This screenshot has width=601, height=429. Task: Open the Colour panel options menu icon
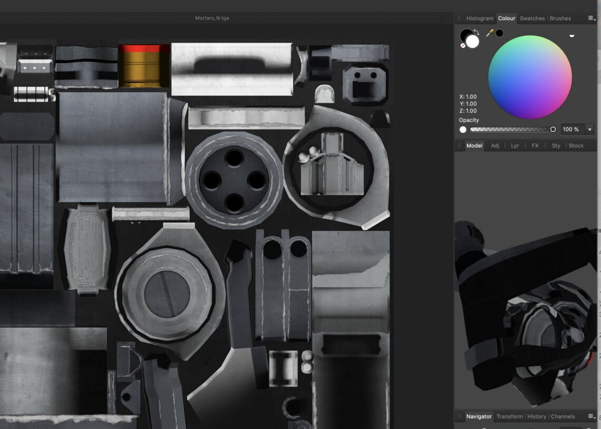coord(590,18)
